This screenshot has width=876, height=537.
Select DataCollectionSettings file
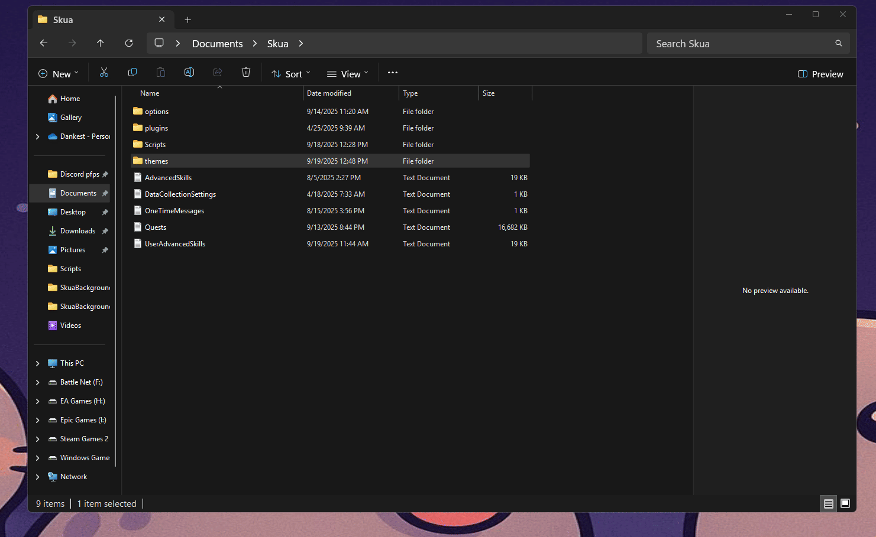tap(180, 194)
